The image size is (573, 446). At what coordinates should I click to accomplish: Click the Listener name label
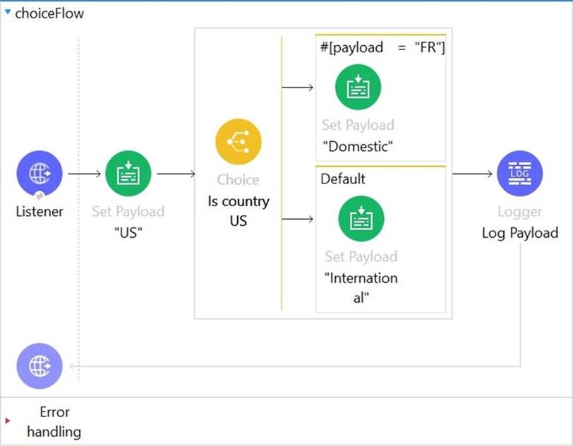click(40, 211)
